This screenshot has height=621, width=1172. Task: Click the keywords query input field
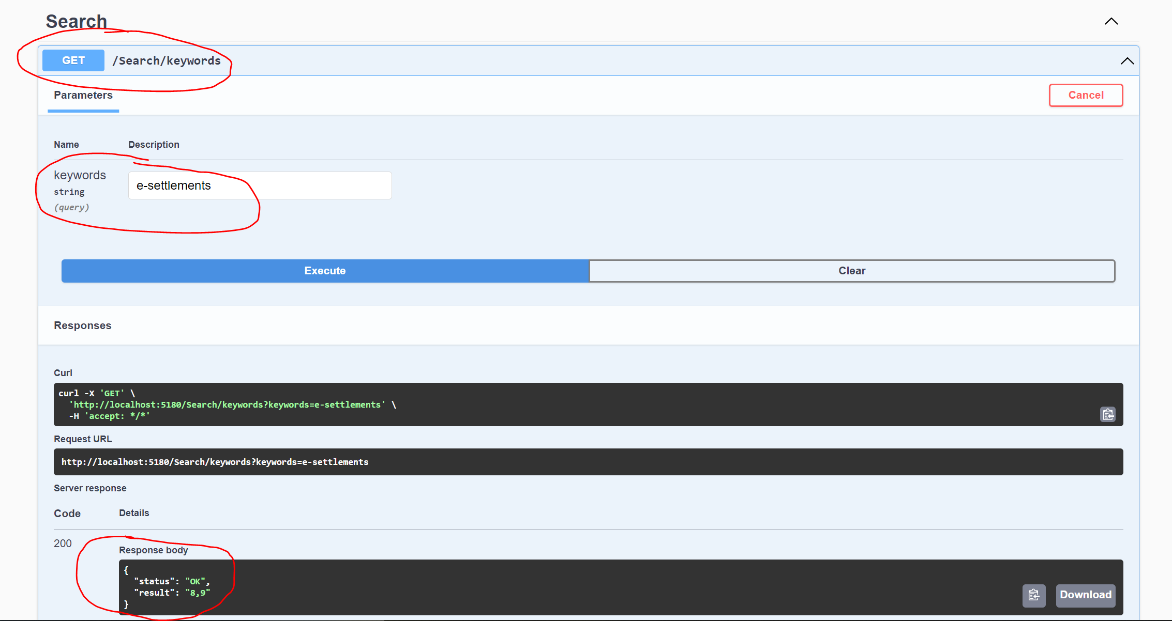click(259, 185)
